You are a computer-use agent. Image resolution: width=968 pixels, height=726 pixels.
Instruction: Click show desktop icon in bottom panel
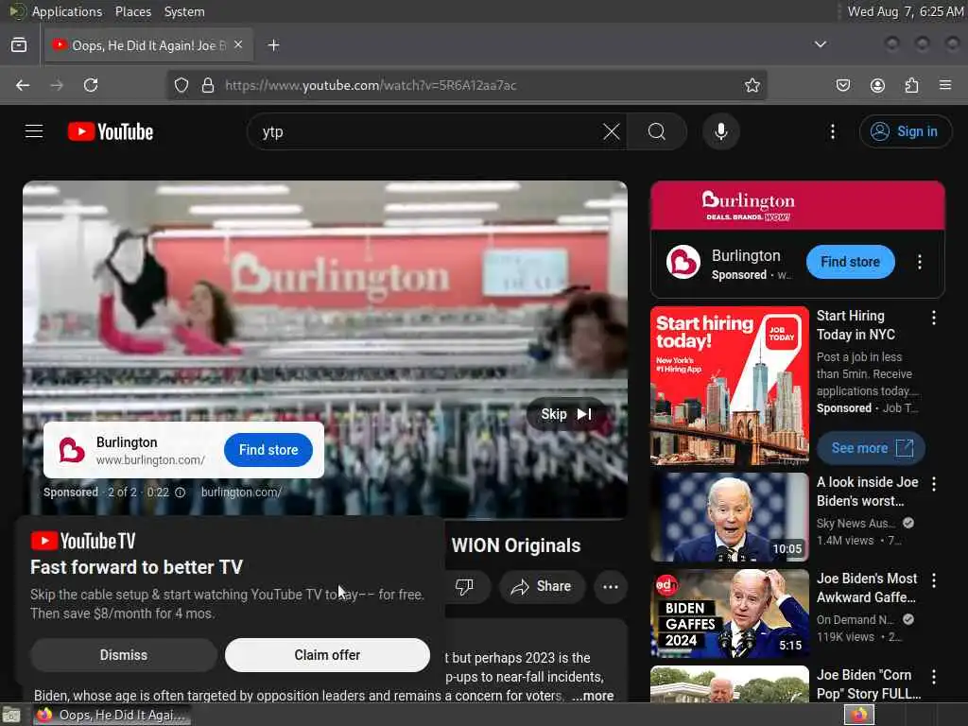coord(11,716)
